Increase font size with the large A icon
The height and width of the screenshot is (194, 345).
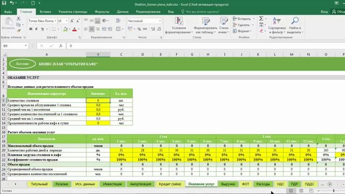[72, 21]
